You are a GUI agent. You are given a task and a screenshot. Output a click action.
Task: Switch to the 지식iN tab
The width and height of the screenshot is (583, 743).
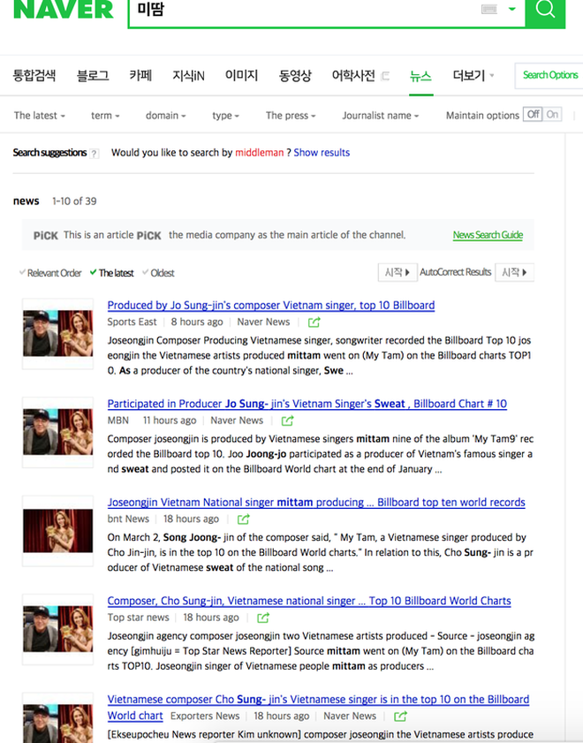188,75
